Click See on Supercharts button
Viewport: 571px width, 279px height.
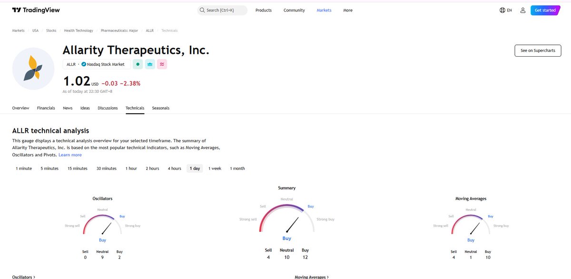[538, 50]
